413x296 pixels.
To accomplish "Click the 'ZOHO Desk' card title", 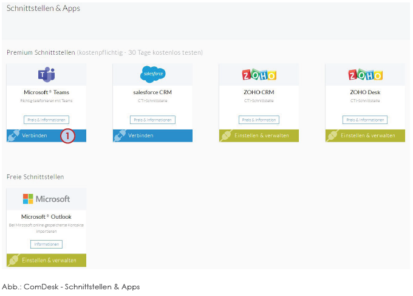I will [x=365, y=92].
